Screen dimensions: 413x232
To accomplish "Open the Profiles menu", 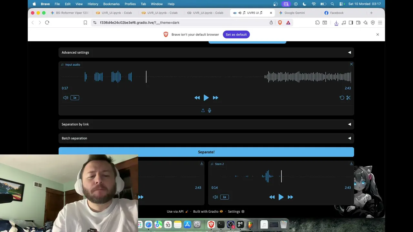I will [130, 4].
